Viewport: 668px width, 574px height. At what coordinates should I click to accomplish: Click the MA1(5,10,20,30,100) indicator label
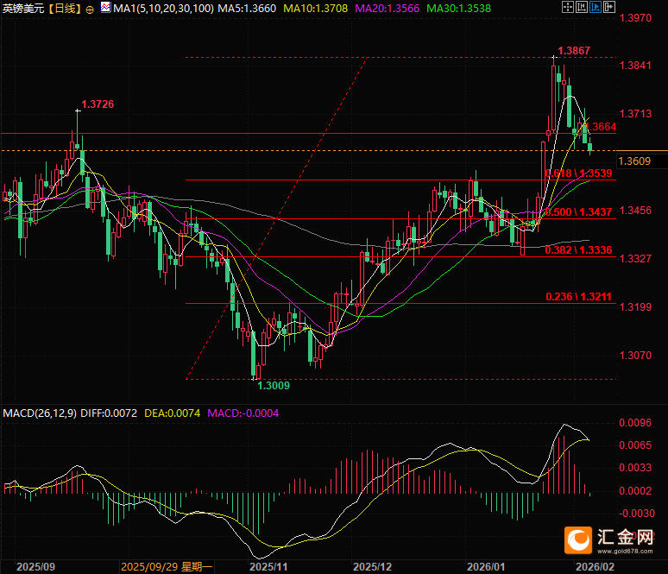click(164, 9)
